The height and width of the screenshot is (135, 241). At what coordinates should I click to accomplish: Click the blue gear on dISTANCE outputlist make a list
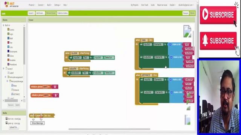pos(172,92)
